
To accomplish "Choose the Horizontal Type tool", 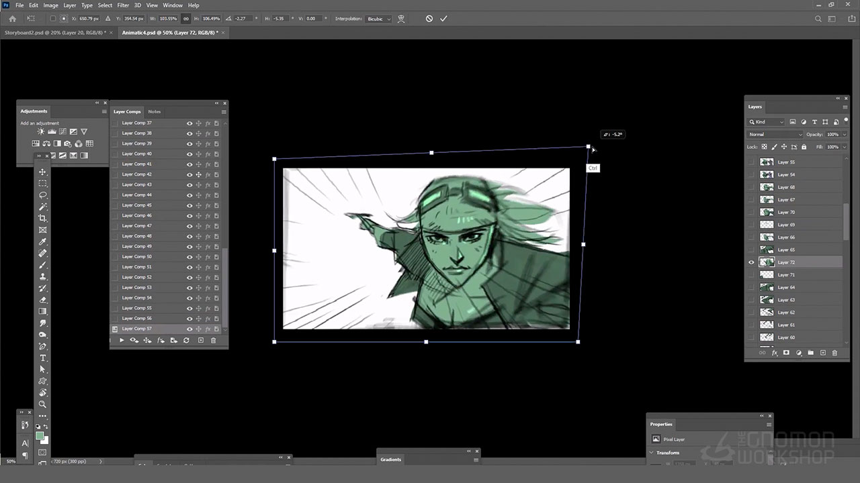I will click(43, 358).
